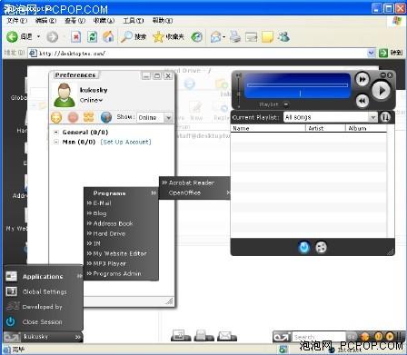Play music with the large play button

[381, 91]
